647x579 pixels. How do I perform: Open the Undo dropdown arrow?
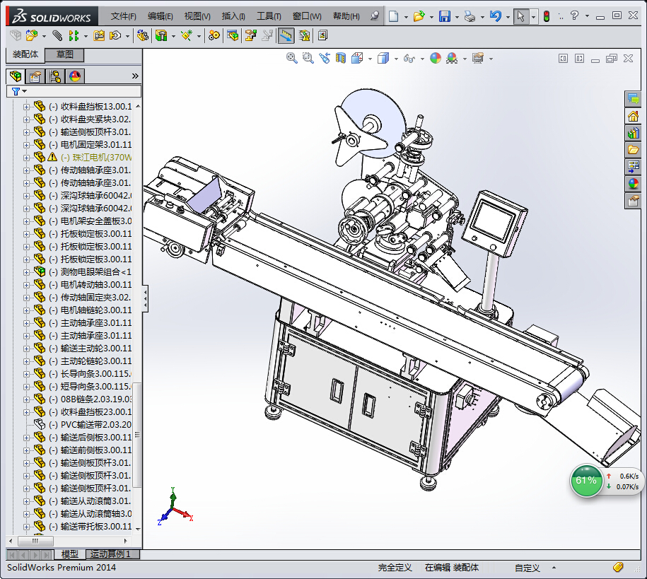pos(508,17)
